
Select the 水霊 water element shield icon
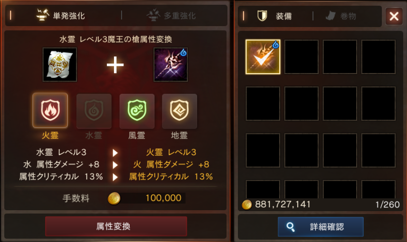pos(94,111)
